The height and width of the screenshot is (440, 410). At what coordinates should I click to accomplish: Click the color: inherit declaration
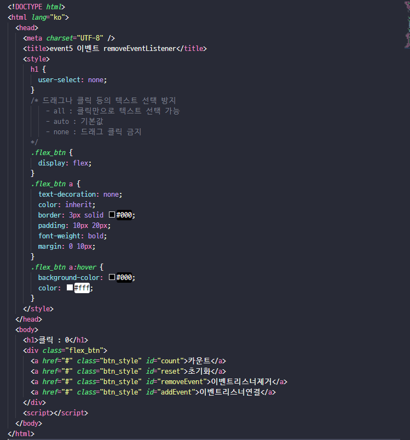click(67, 204)
